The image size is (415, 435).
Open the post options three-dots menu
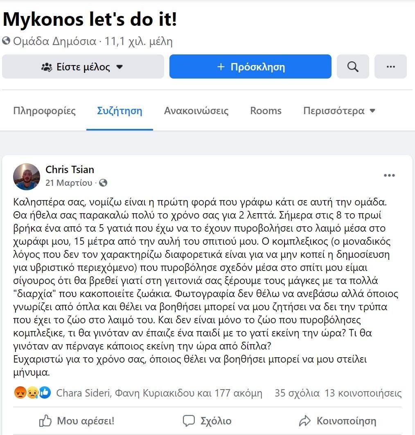(x=389, y=175)
